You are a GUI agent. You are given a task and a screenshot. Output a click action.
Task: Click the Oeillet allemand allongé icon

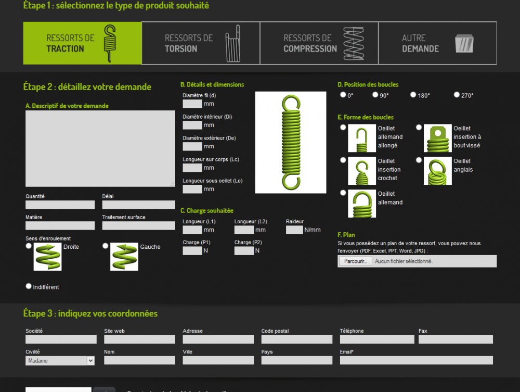(x=361, y=138)
